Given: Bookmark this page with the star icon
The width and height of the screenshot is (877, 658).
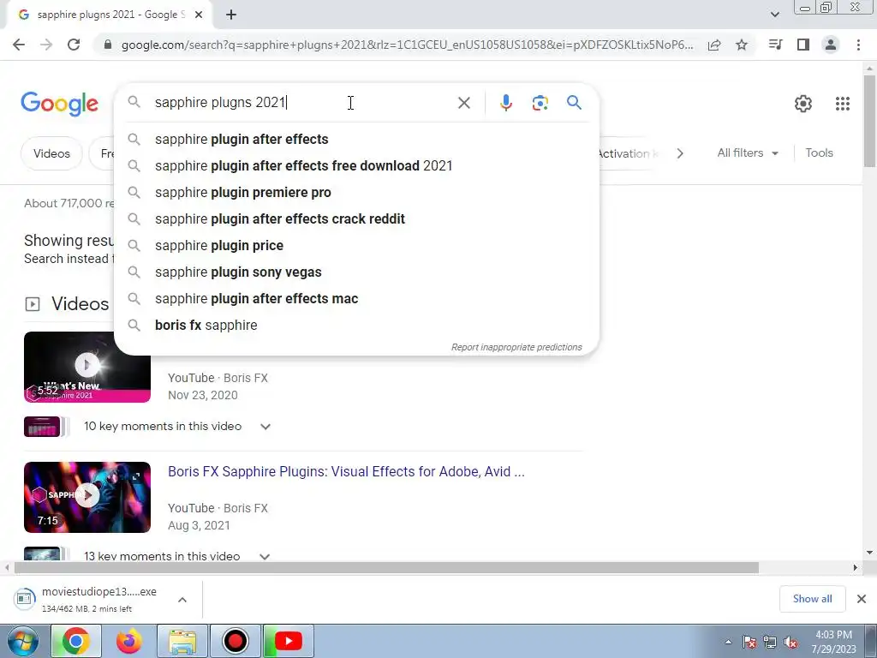Looking at the screenshot, I should tap(742, 45).
